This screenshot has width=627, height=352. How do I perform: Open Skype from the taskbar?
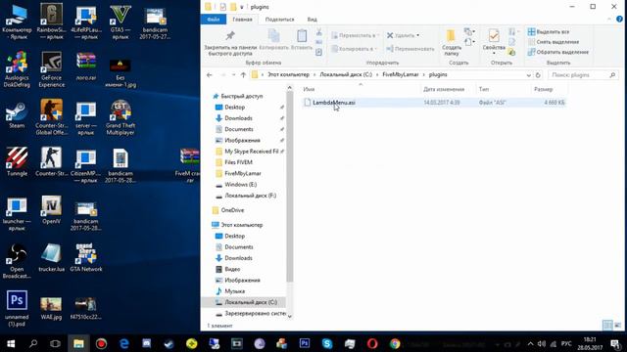[x=326, y=343]
